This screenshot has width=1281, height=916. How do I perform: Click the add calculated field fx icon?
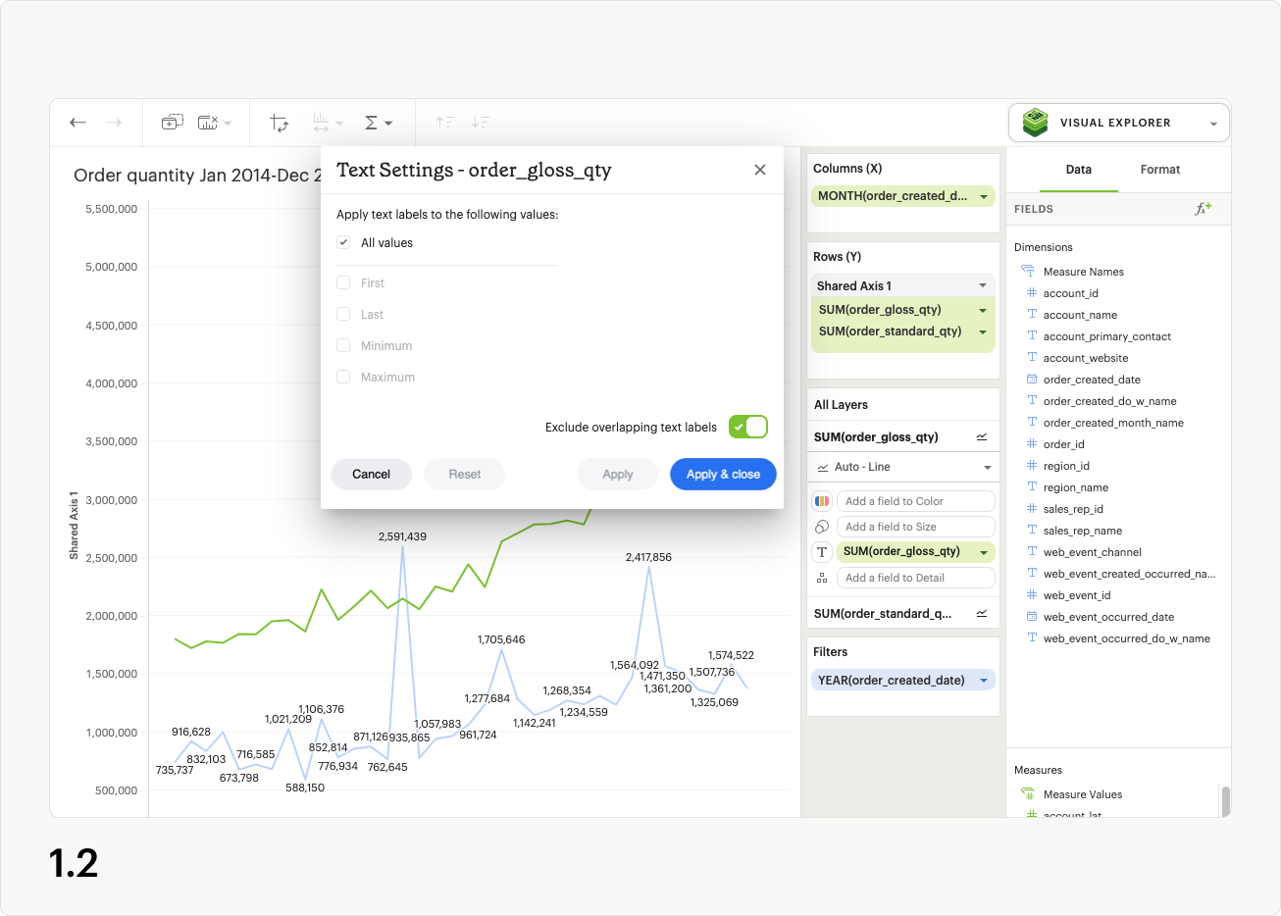[x=1203, y=209]
